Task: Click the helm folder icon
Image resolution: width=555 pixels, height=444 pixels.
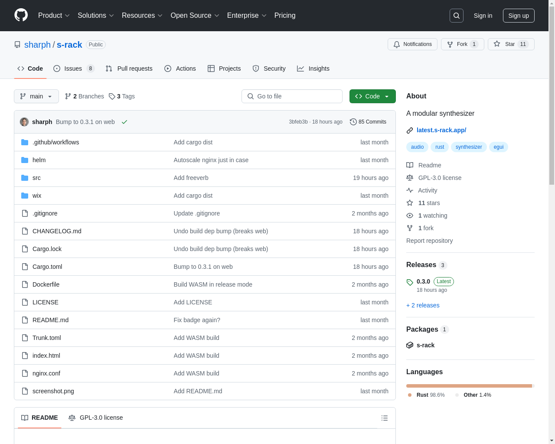Action: (25, 160)
